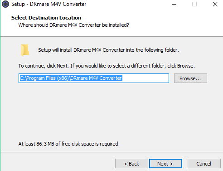The width and height of the screenshot is (223, 171).
Task: Open the Browse... folder picker
Action: point(190,78)
